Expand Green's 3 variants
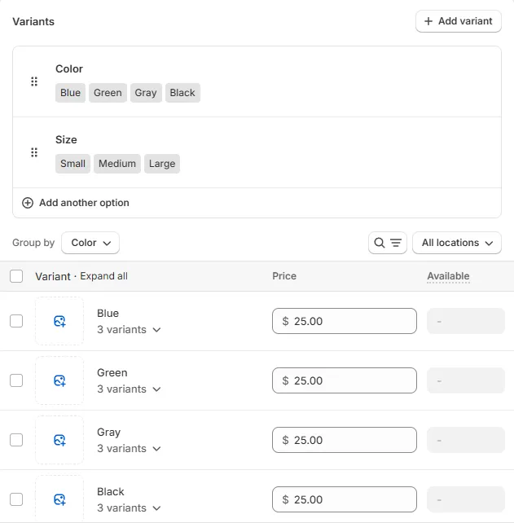Image resolution: width=514 pixels, height=523 pixels. pos(129,389)
